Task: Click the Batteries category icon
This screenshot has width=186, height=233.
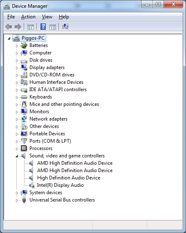Action: tap(24, 45)
